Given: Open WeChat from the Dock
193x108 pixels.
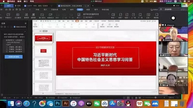Looking at the screenshot, I should tap(97, 104).
